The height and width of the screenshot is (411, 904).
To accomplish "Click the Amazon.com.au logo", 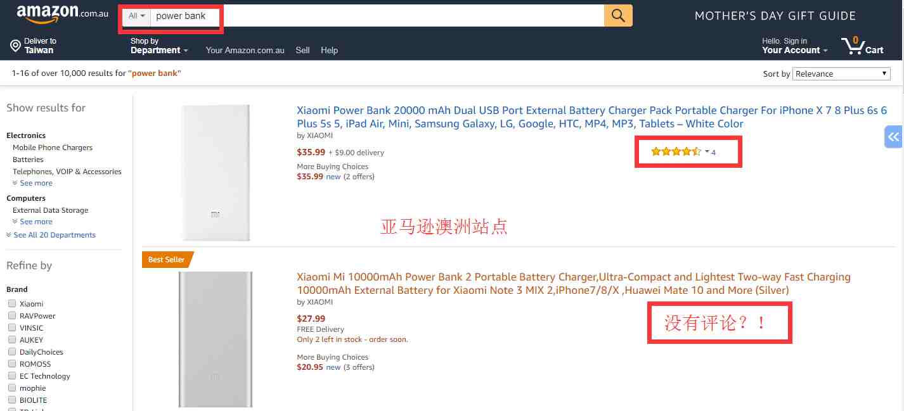I will [62, 14].
